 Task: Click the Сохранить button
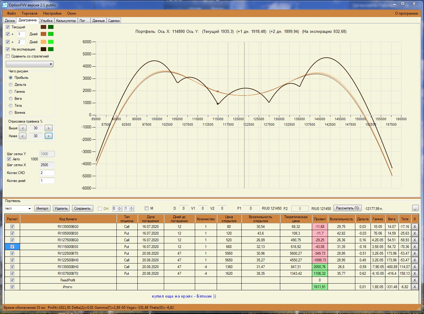coord(82,208)
